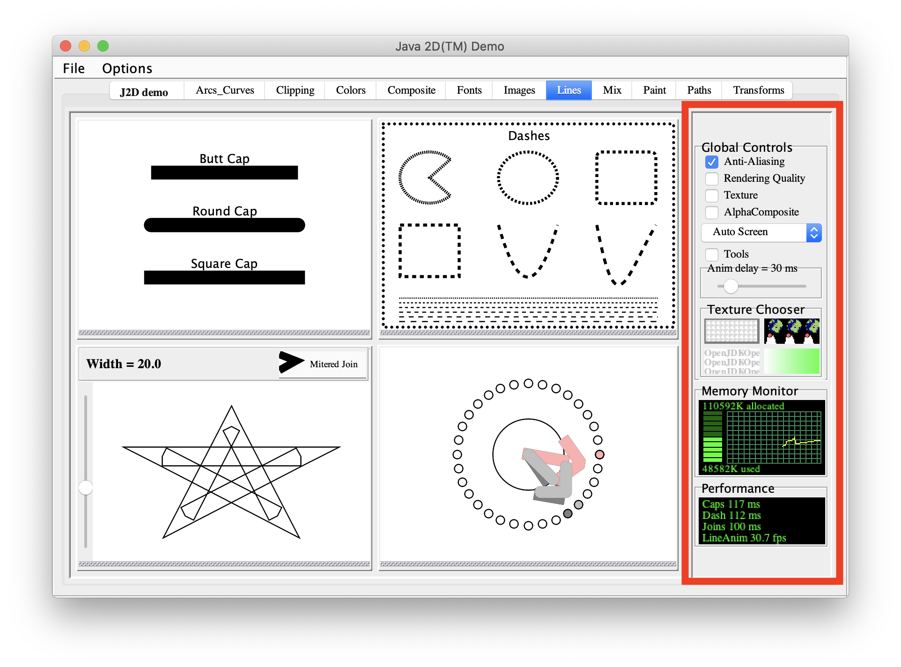Switch to the Transforms tab
This screenshot has width=901, height=667.
758,90
